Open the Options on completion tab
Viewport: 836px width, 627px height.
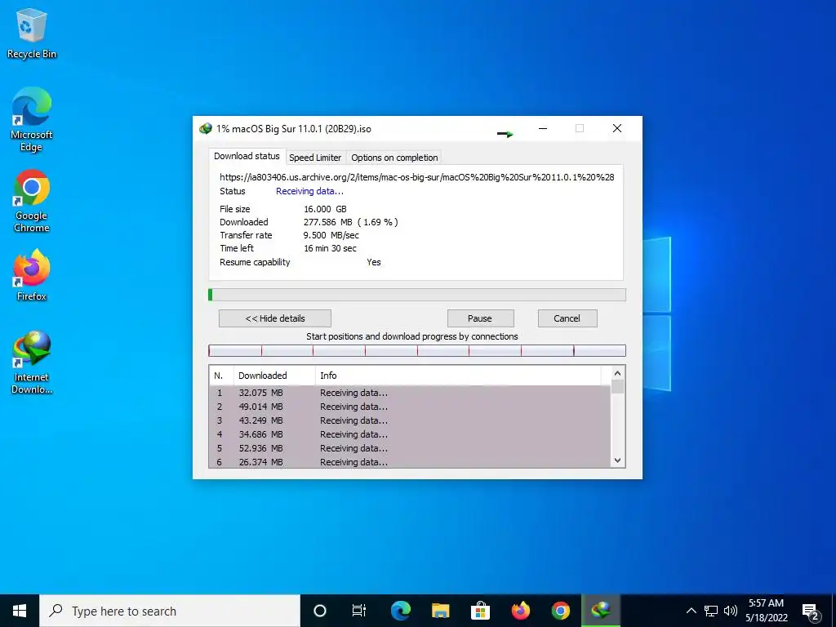pos(394,158)
